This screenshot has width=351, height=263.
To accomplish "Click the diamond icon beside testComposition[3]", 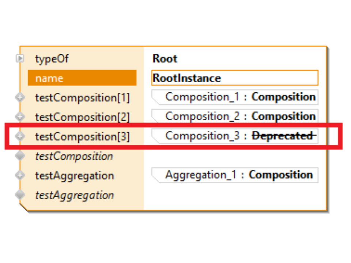I will (20, 136).
